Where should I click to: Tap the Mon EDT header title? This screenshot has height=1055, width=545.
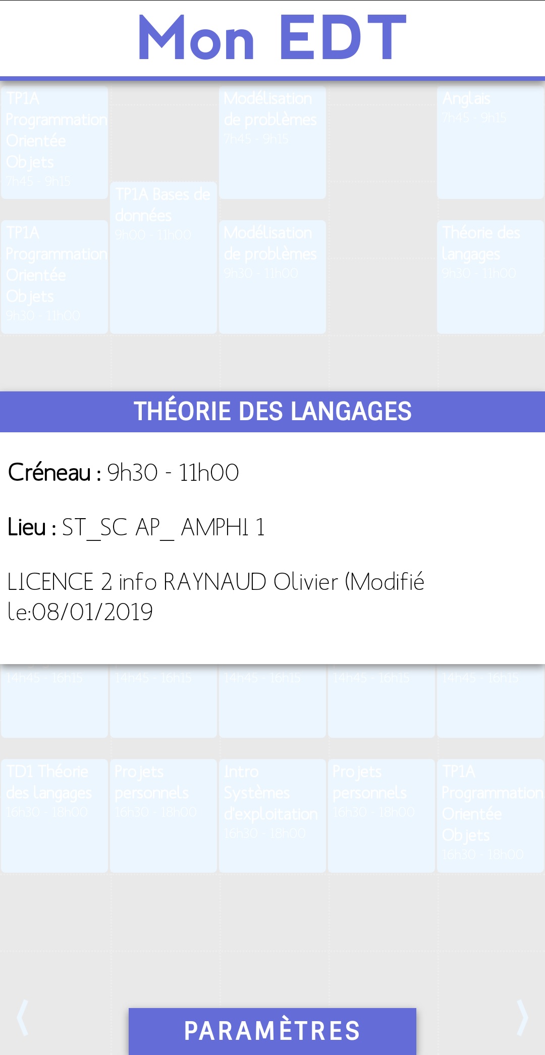tap(272, 38)
